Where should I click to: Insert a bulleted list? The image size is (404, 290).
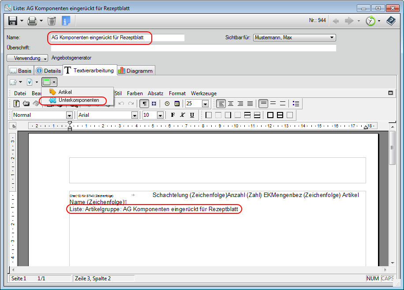(x=296, y=104)
